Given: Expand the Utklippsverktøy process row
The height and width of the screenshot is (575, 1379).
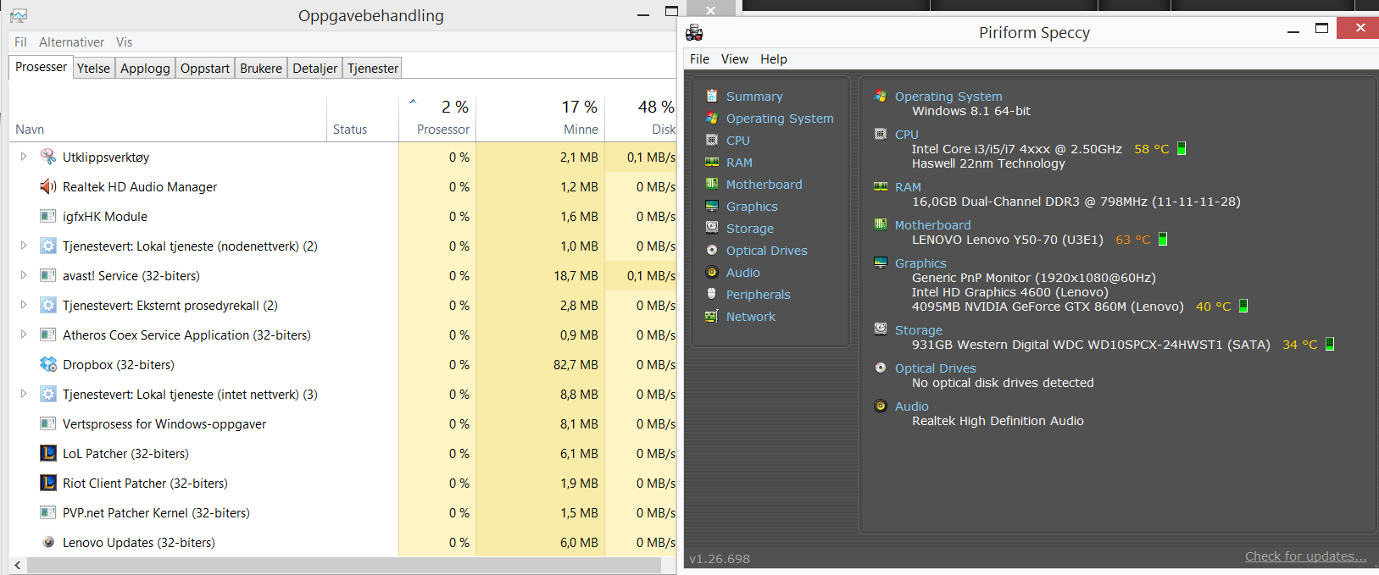Looking at the screenshot, I should coord(24,157).
